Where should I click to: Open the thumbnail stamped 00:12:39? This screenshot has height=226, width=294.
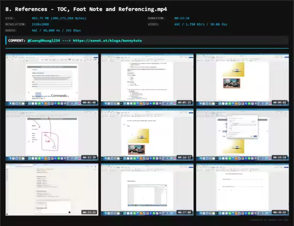click(52, 135)
